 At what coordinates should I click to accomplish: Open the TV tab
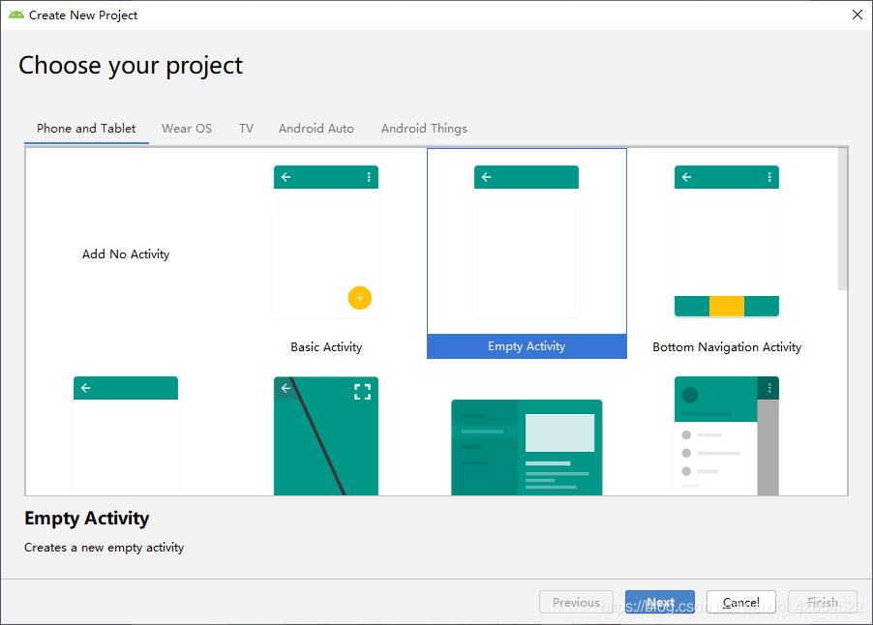tap(246, 129)
